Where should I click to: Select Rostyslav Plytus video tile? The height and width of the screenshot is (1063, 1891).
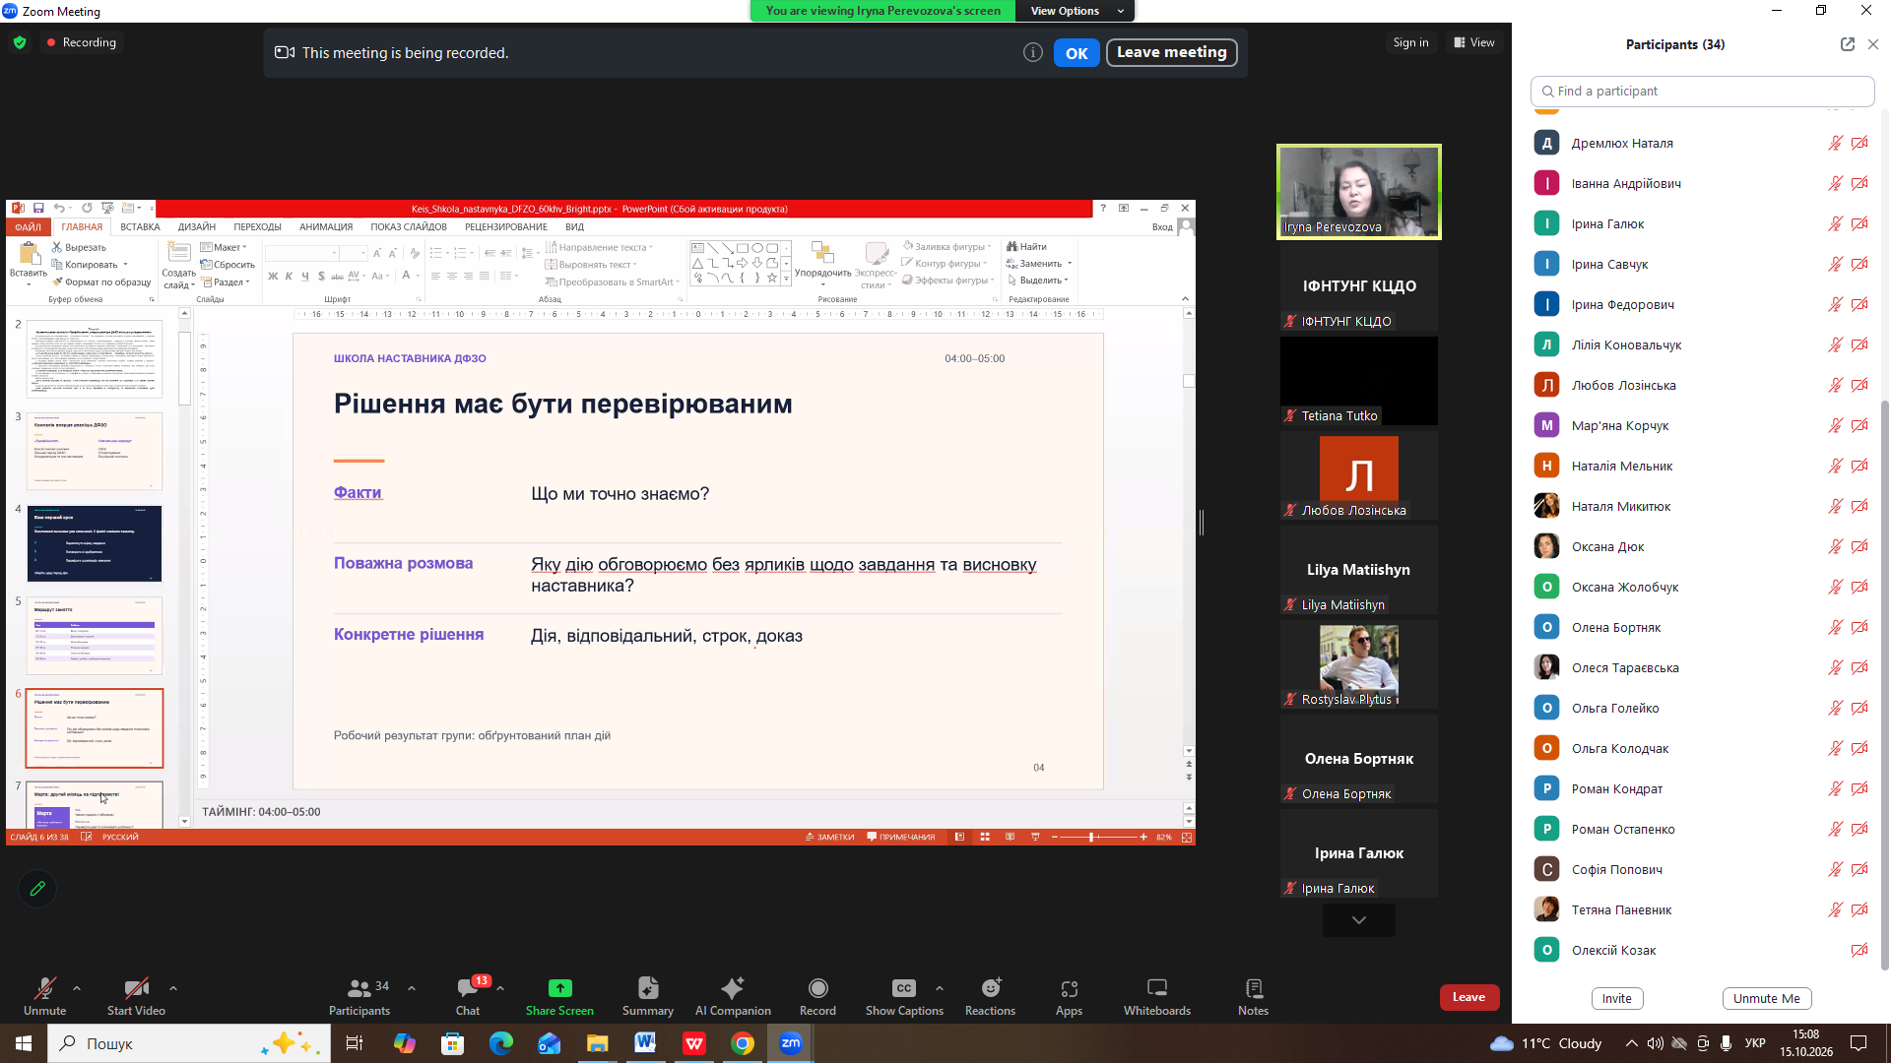(1359, 664)
